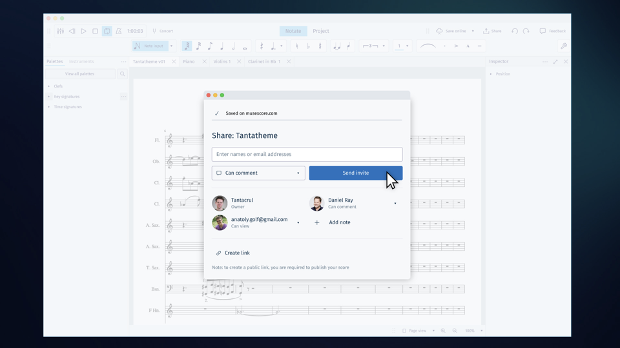Image resolution: width=620 pixels, height=348 pixels.
Task: Switch to the Project tab
Action: [x=321, y=31]
